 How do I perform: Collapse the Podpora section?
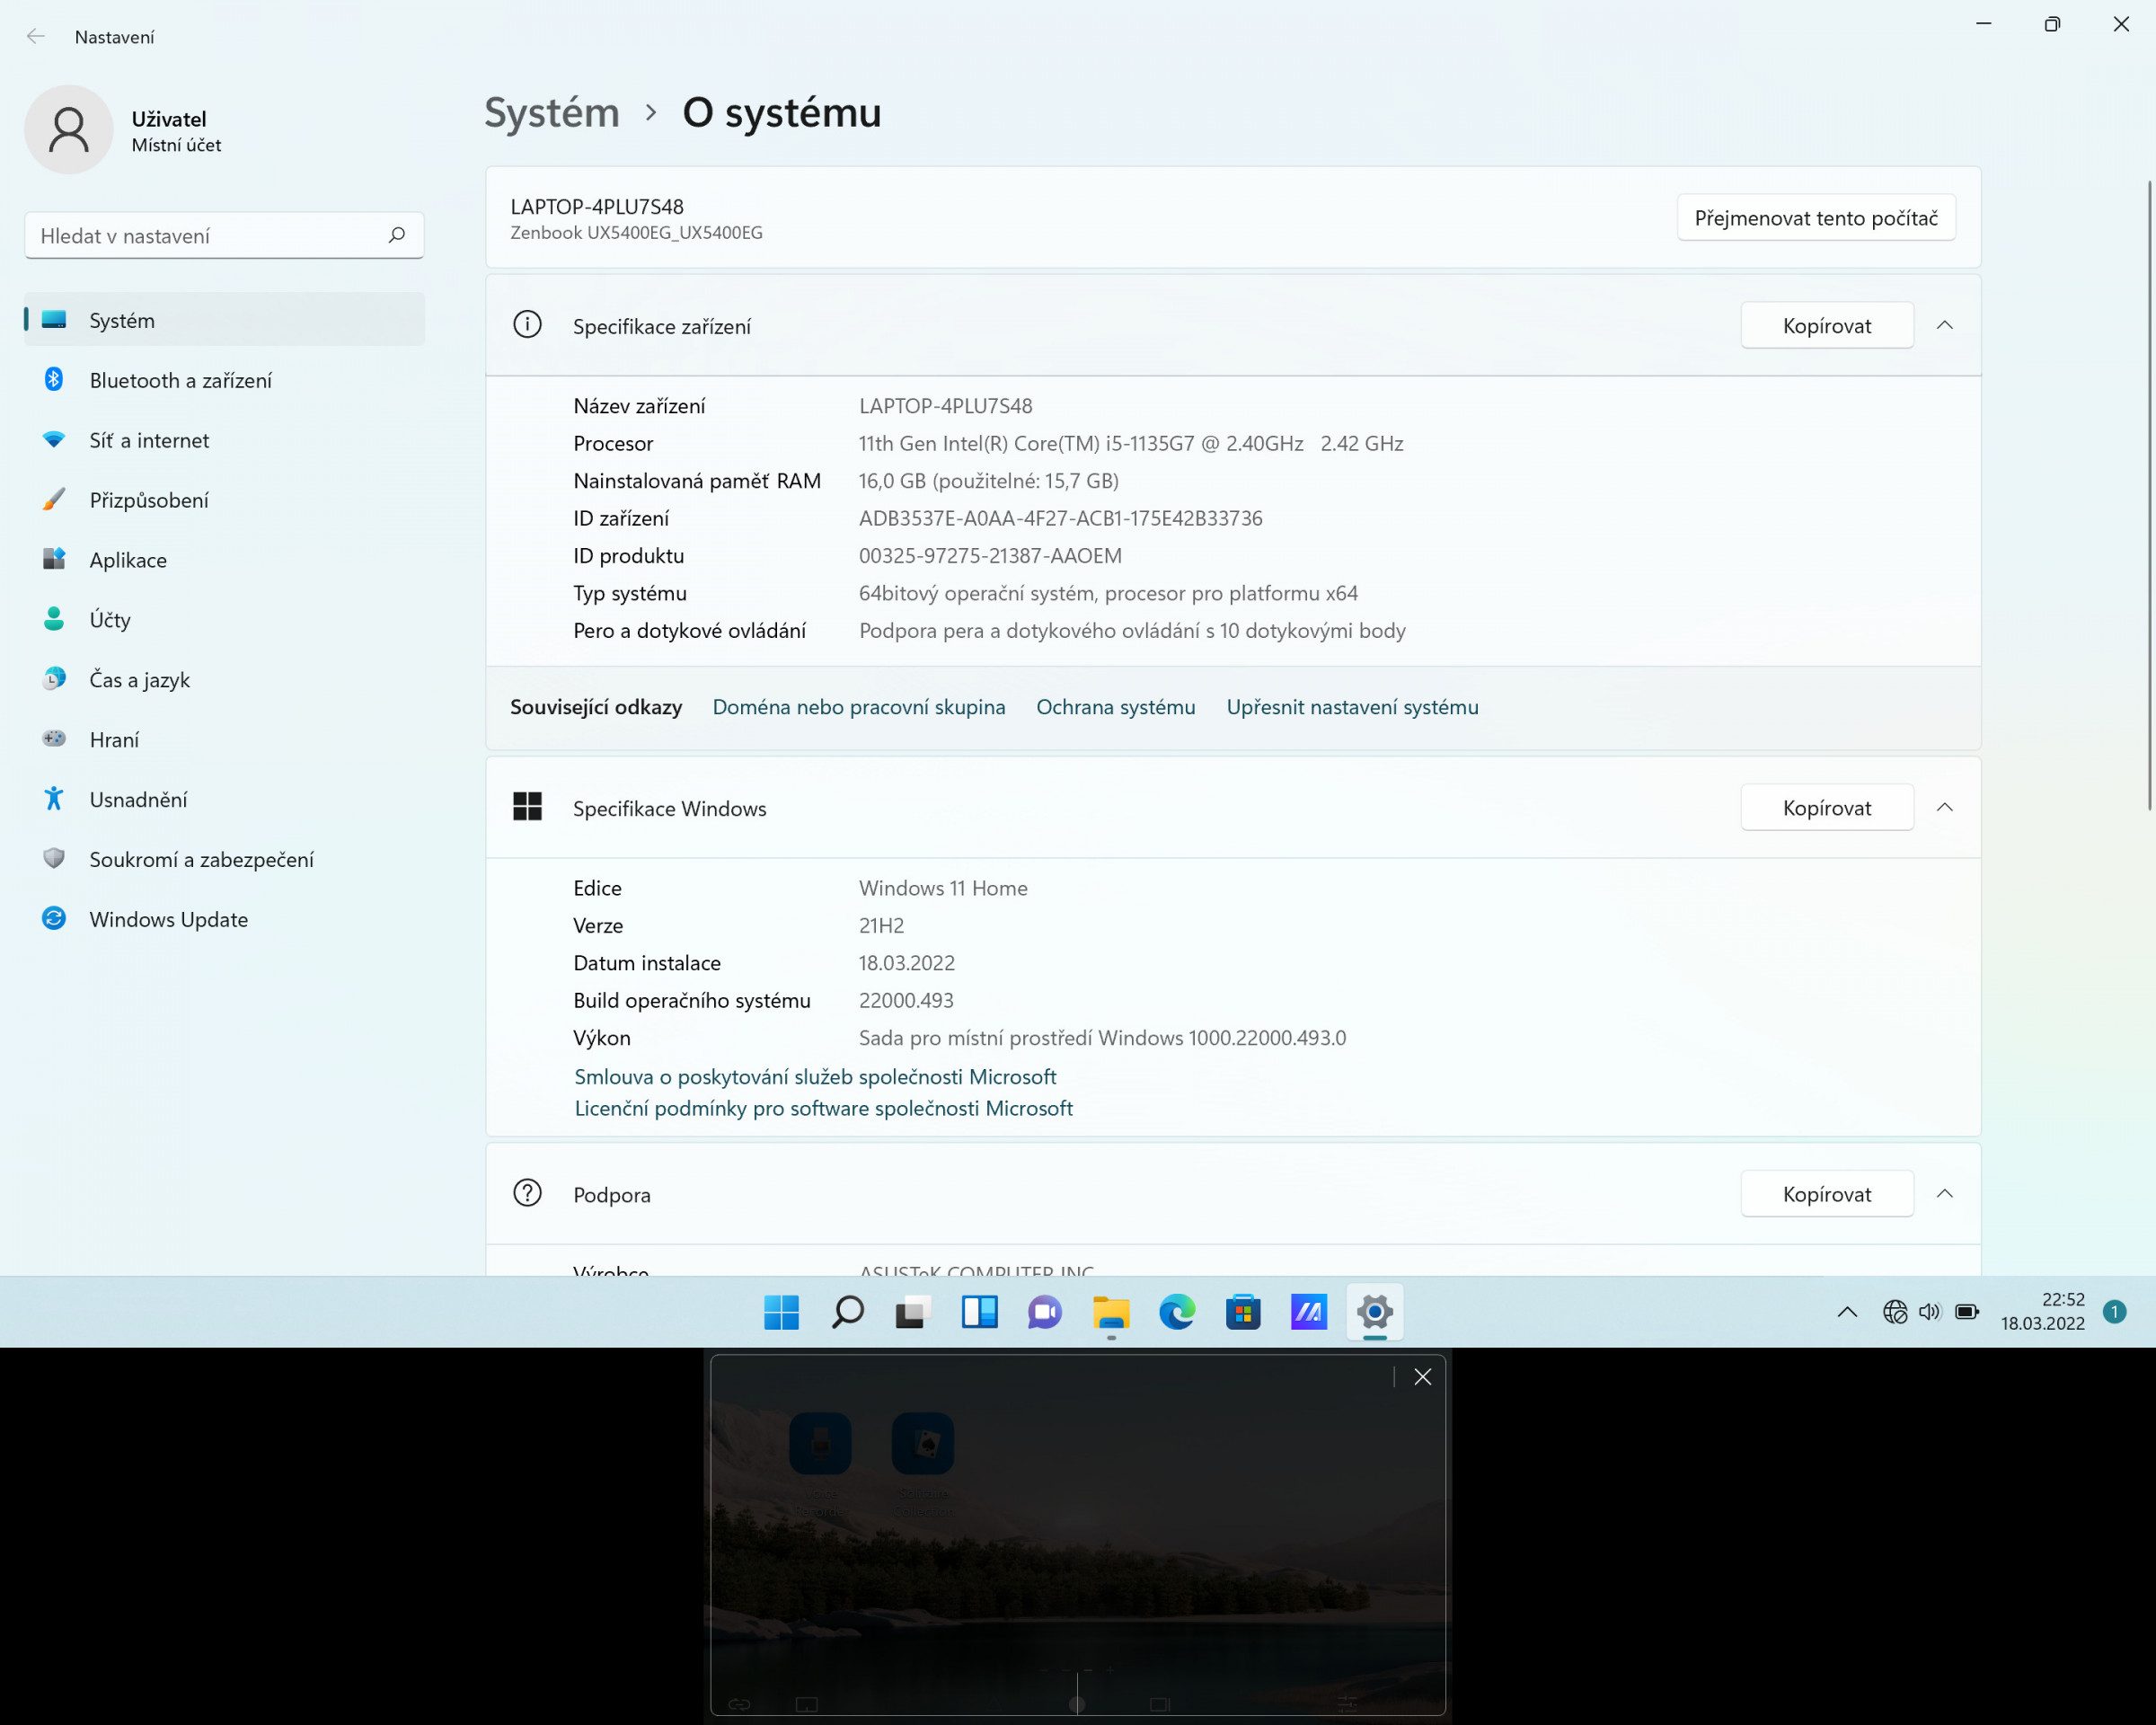pyautogui.click(x=1945, y=1194)
